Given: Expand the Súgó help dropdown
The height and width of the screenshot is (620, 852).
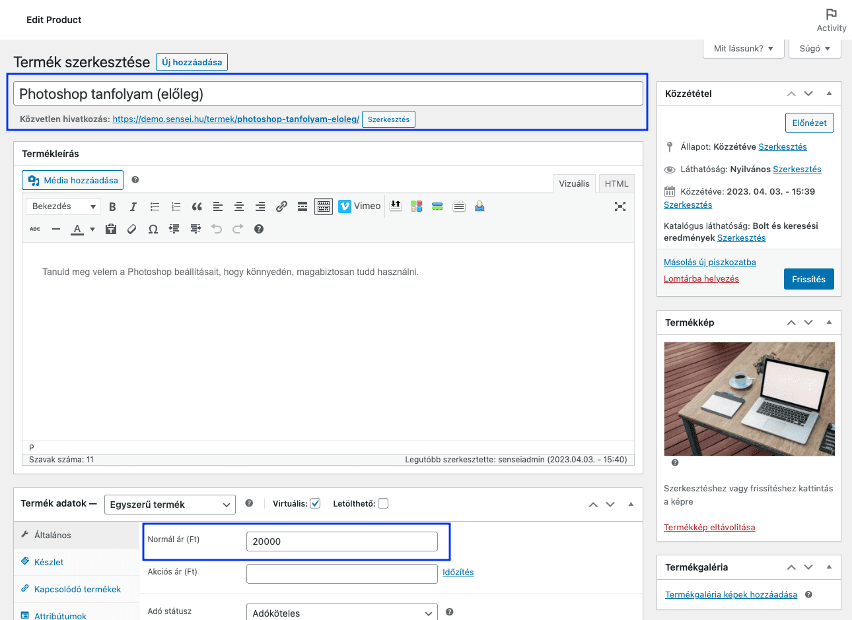Looking at the screenshot, I should click(815, 49).
